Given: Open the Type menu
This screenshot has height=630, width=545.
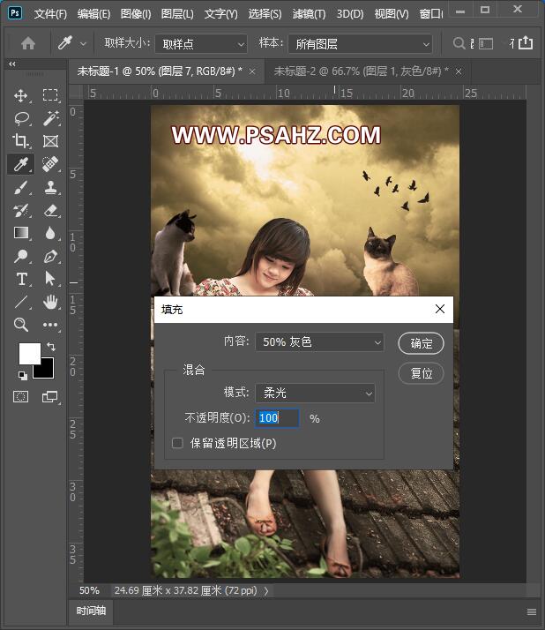Looking at the screenshot, I should (x=220, y=14).
